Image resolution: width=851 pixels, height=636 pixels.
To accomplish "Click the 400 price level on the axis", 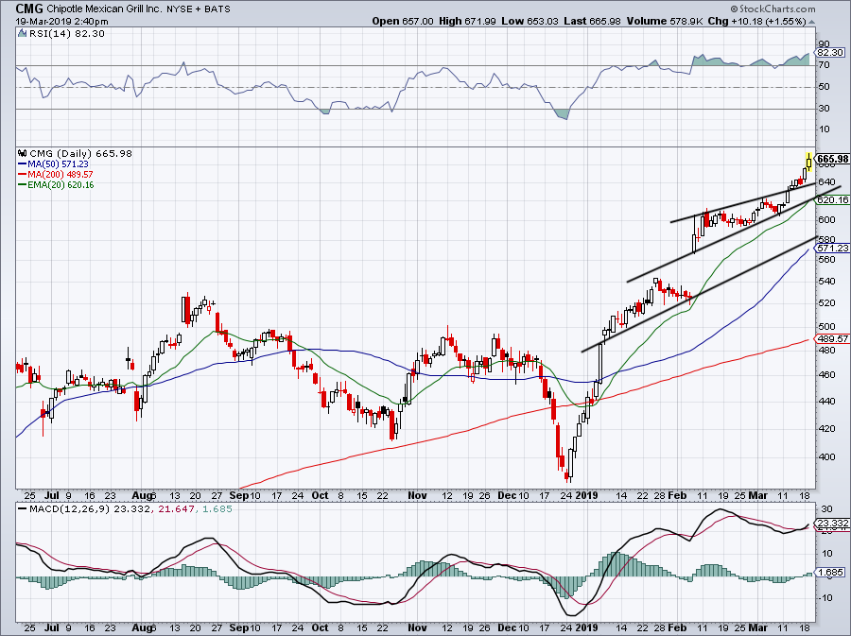I will click(x=827, y=457).
